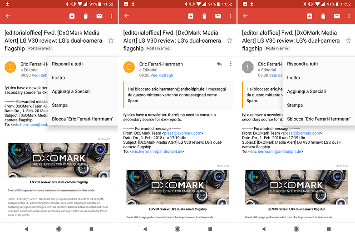Tap DxOMark banner image in middle screen
This screenshot has height=236, width=355.
pos(177,187)
